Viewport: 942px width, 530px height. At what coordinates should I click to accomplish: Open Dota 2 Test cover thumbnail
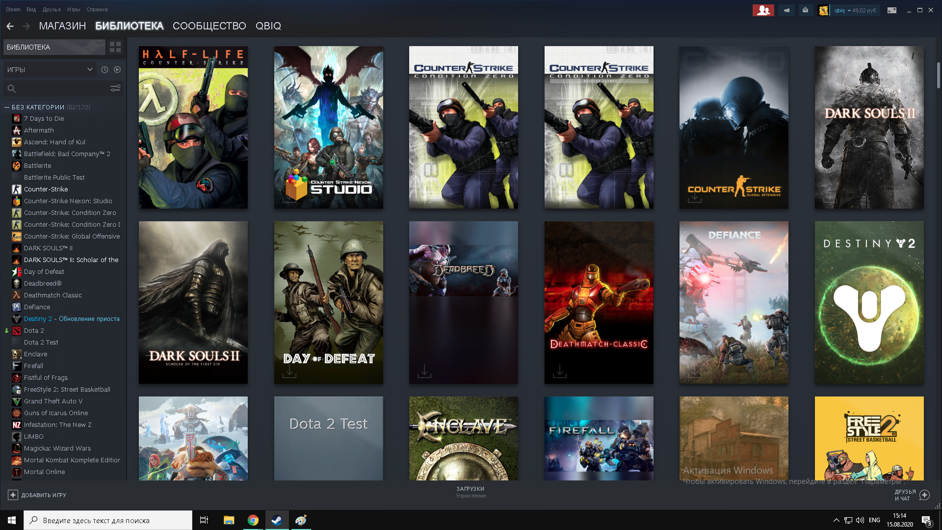[x=329, y=438]
